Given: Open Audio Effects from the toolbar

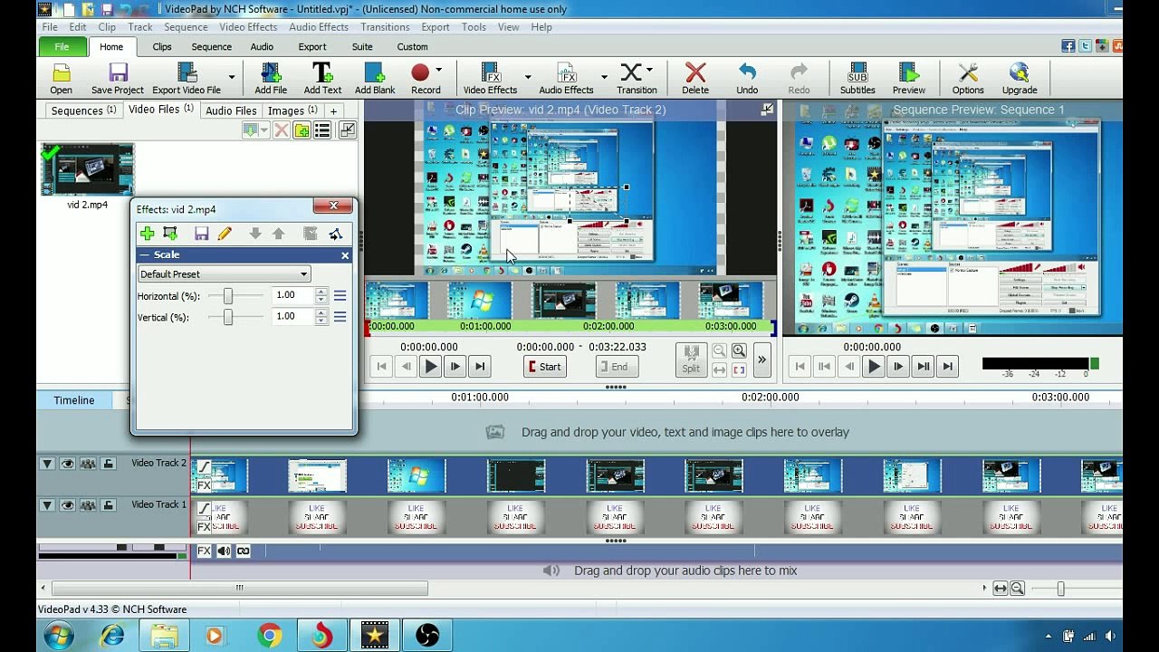Looking at the screenshot, I should click(566, 79).
